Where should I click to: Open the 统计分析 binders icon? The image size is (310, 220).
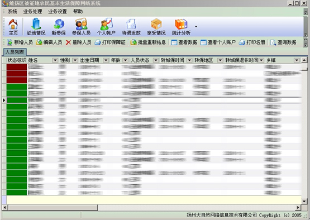coord(181,27)
